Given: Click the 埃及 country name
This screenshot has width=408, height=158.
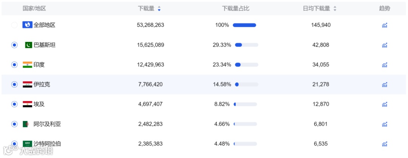Looking at the screenshot, I should click(x=39, y=104).
